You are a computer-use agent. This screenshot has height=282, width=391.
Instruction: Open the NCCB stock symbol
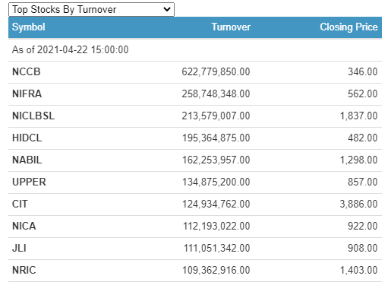[x=27, y=72]
